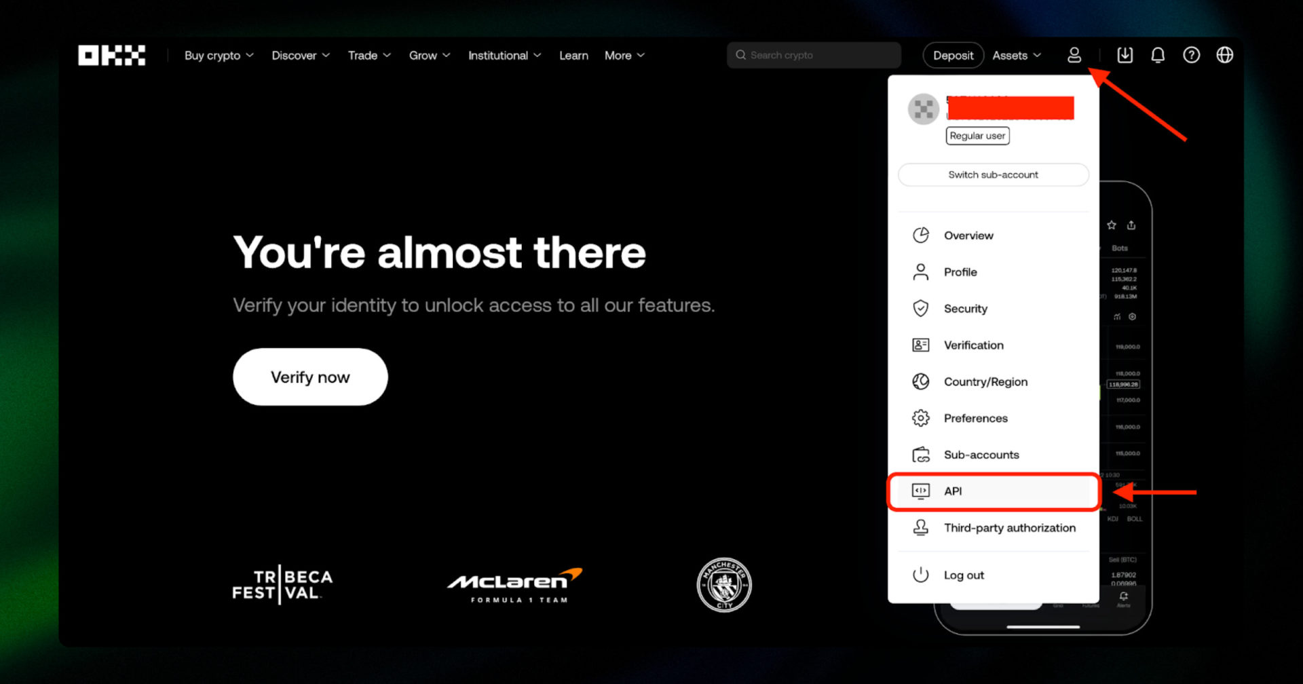Open the language globe icon
Screen dimensions: 1303x684
tap(1224, 56)
